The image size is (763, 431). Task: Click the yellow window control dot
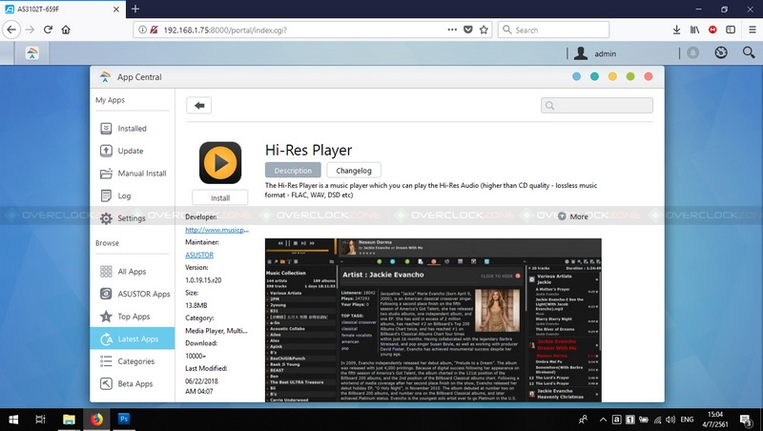click(612, 76)
